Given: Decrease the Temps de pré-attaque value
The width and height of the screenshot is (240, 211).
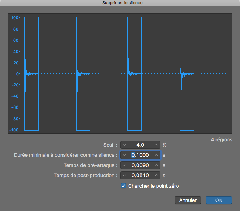Looking at the screenshot, I should 124,165.
